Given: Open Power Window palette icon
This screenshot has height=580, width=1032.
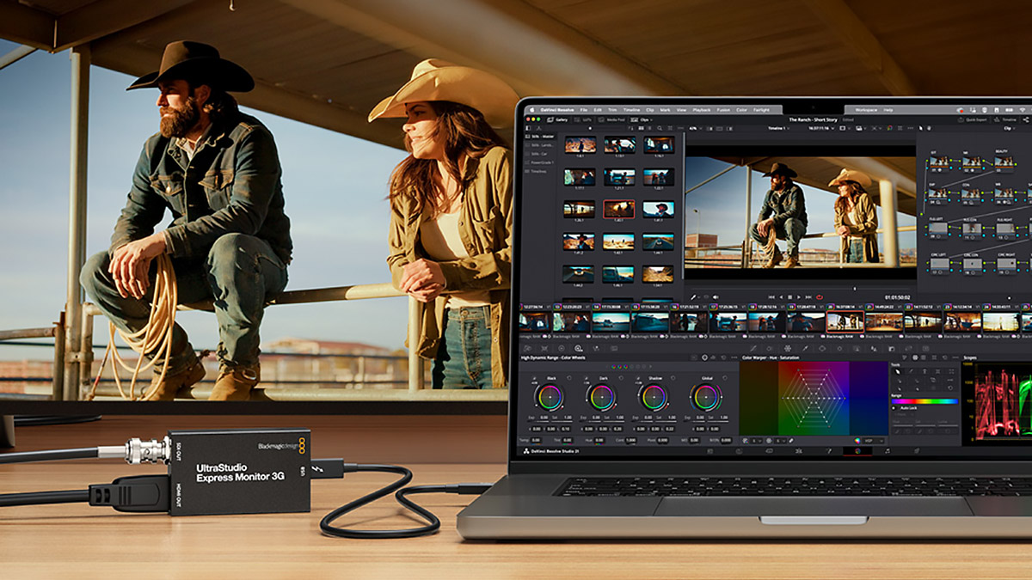Looking at the screenshot, I should (822, 348).
